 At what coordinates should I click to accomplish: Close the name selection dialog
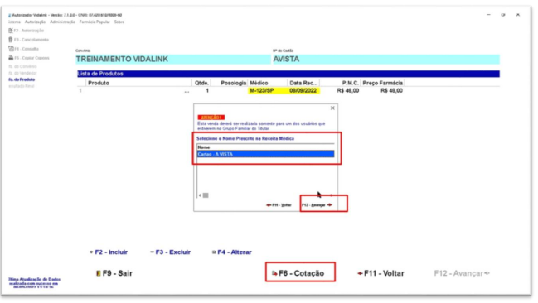(332, 108)
